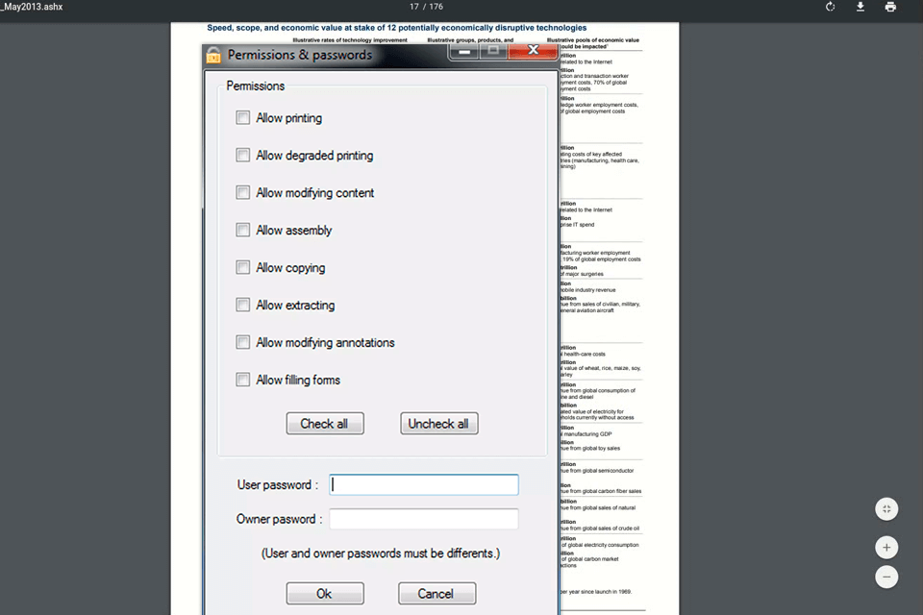Image resolution: width=923 pixels, height=615 pixels.
Task: Toggle Allow assembly permission
Action: click(242, 230)
